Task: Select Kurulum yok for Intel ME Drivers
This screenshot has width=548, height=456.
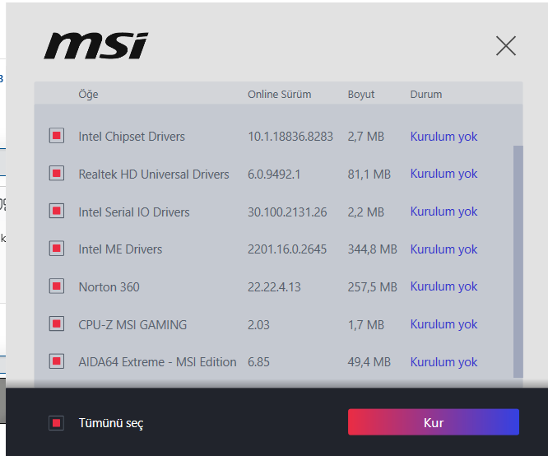Action: coord(444,249)
